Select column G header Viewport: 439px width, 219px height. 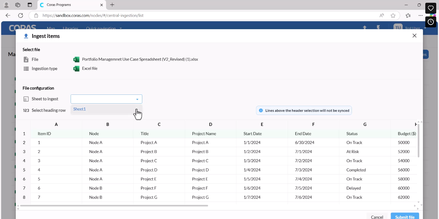click(365, 125)
